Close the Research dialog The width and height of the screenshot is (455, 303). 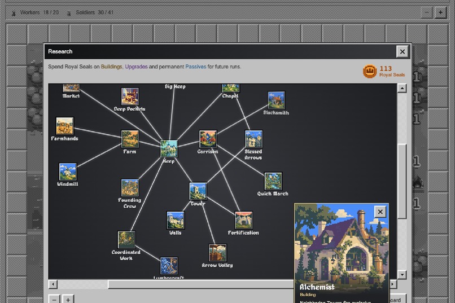tap(402, 51)
